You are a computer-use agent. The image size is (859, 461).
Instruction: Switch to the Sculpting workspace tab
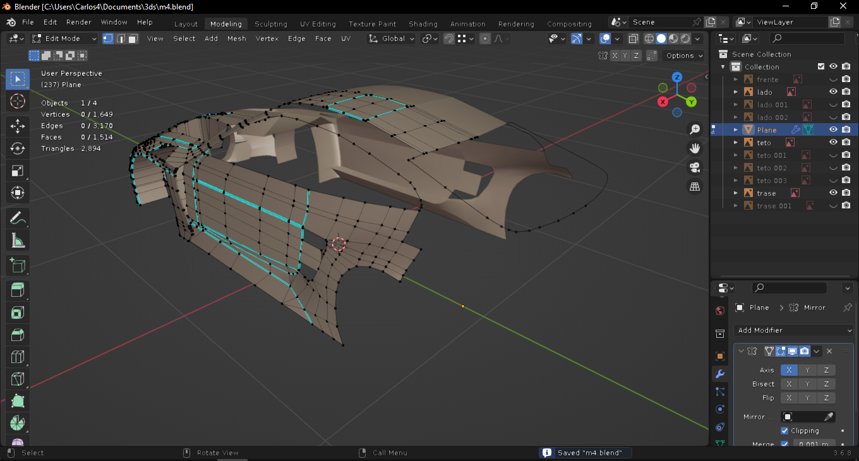tap(271, 24)
